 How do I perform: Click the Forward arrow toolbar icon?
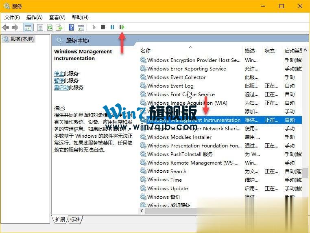click(x=15, y=27)
